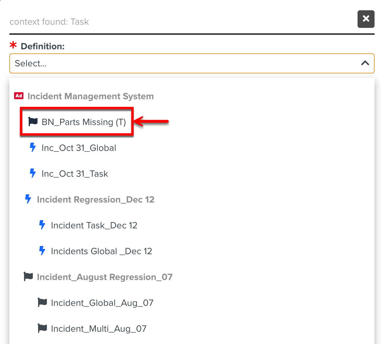Click the lightning icon beside Inc_Oct 31_Global

click(x=33, y=147)
